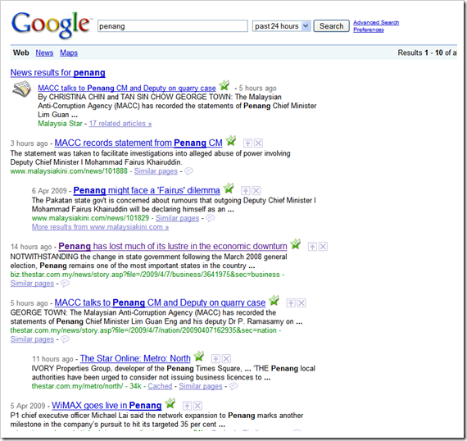Promote 'MACC records statement from Penang CM' result
Image resolution: width=467 pixels, height=441 pixels.
click(247, 143)
